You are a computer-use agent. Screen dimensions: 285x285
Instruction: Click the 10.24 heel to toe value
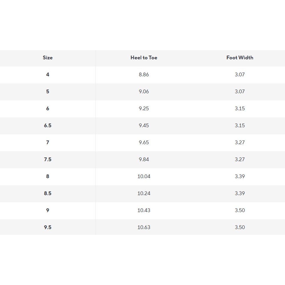pos(144,193)
